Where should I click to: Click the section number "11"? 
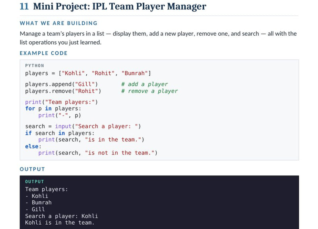pyautogui.click(x=24, y=6)
